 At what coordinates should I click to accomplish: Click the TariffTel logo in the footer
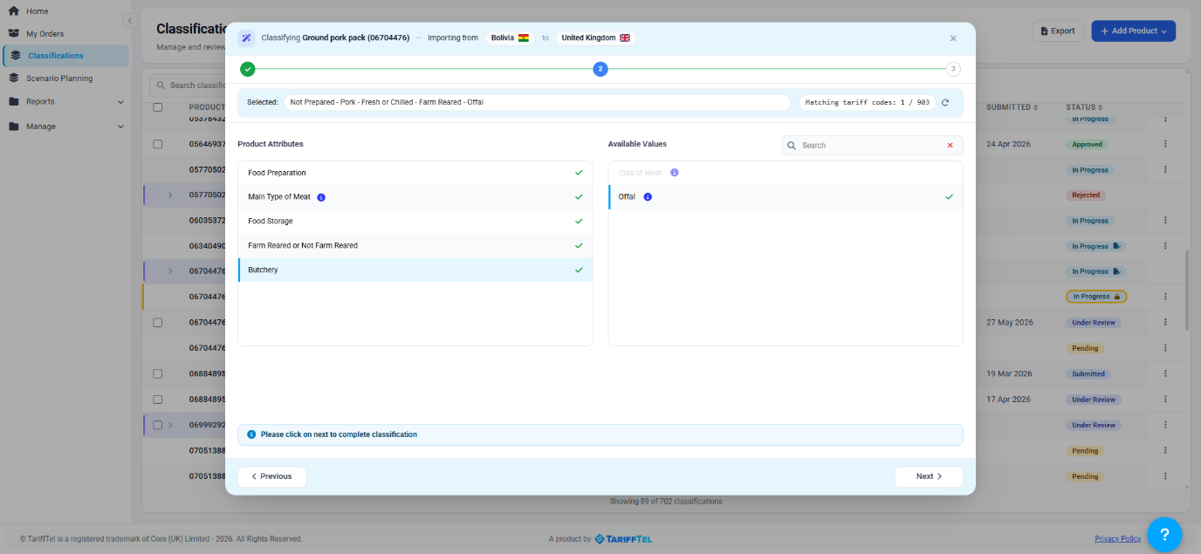pyautogui.click(x=623, y=539)
